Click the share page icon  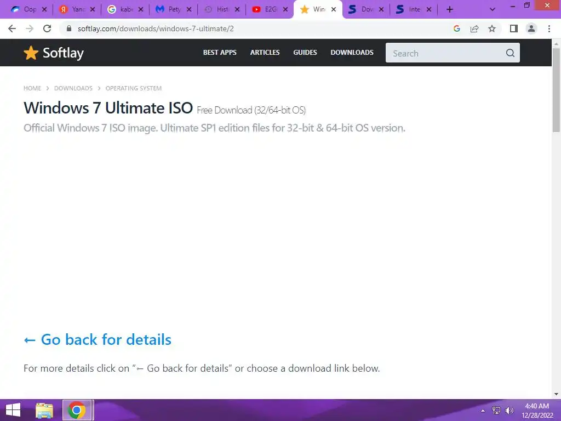pyautogui.click(x=474, y=29)
